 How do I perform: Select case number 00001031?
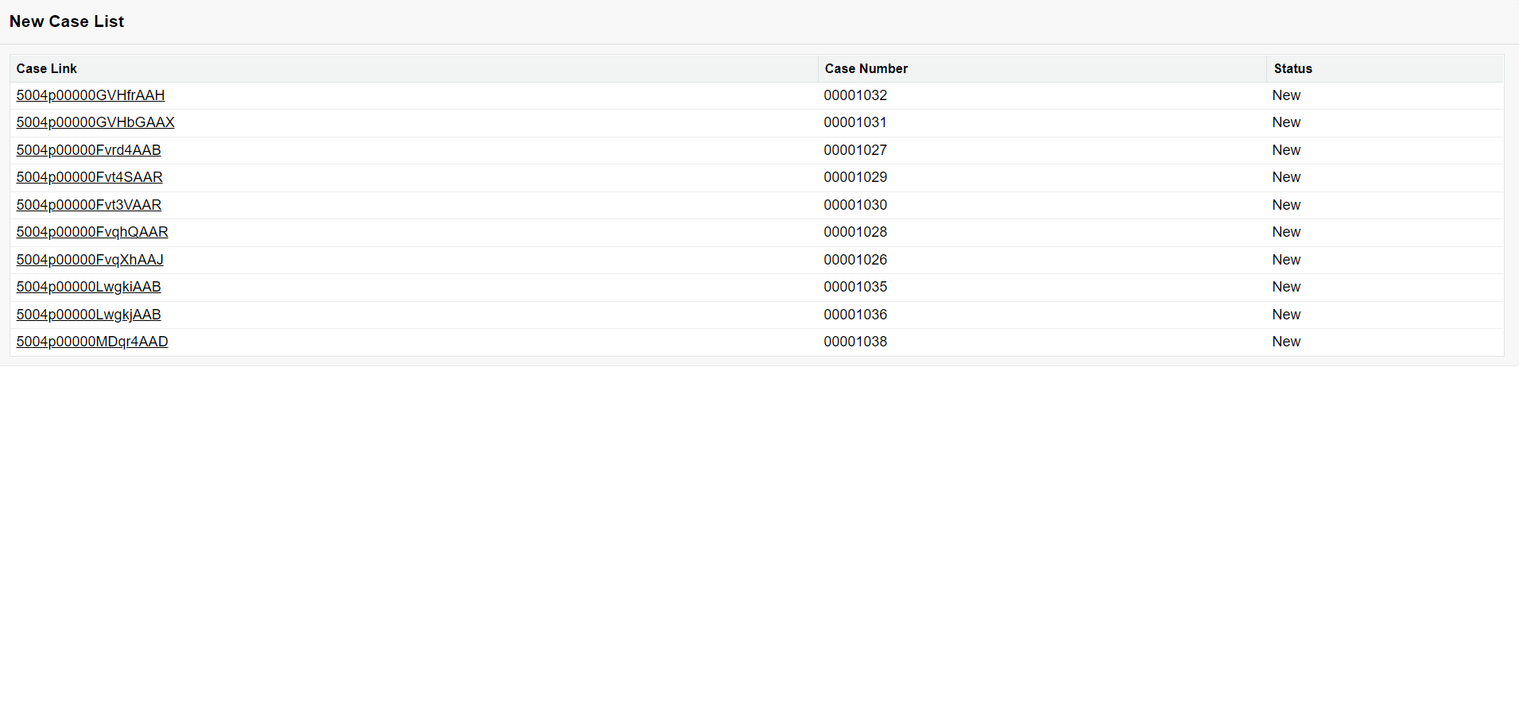tap(855, 122)
